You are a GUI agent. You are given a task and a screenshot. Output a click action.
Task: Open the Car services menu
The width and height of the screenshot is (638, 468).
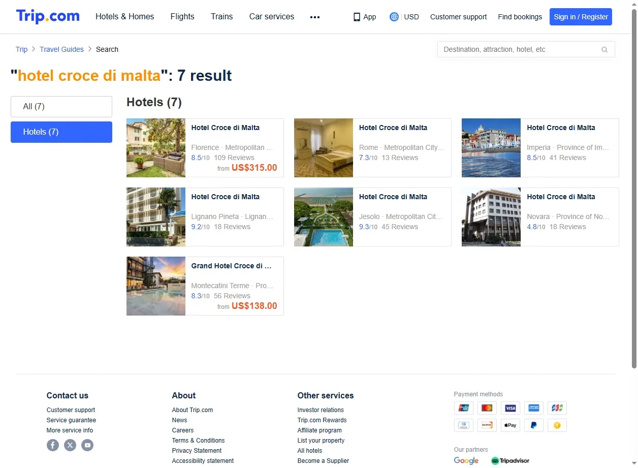click(x=272, y=17)
